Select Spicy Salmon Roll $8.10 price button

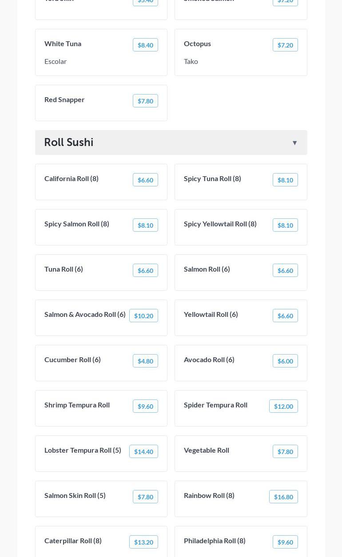(145, 225)
